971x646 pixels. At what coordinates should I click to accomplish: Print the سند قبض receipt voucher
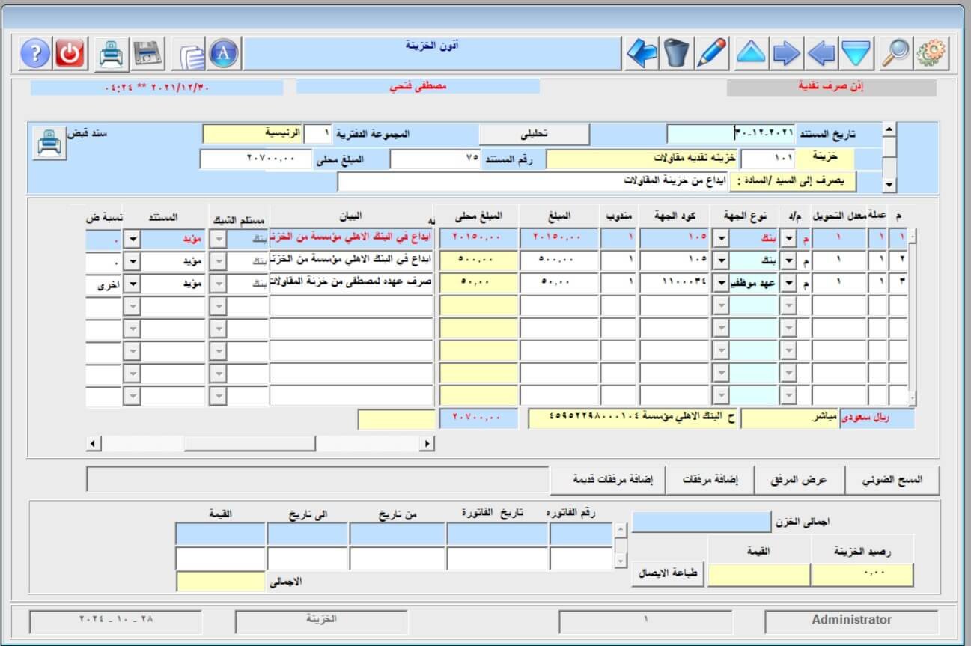tap(49, 142)
